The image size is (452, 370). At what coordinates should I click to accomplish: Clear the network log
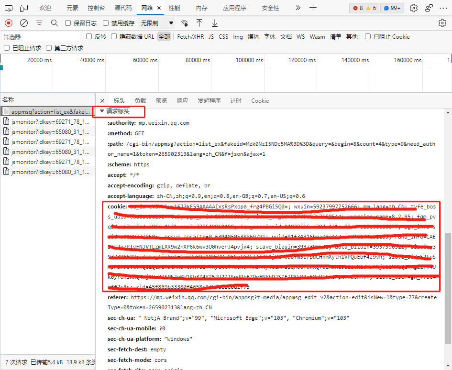coord(24,23)
